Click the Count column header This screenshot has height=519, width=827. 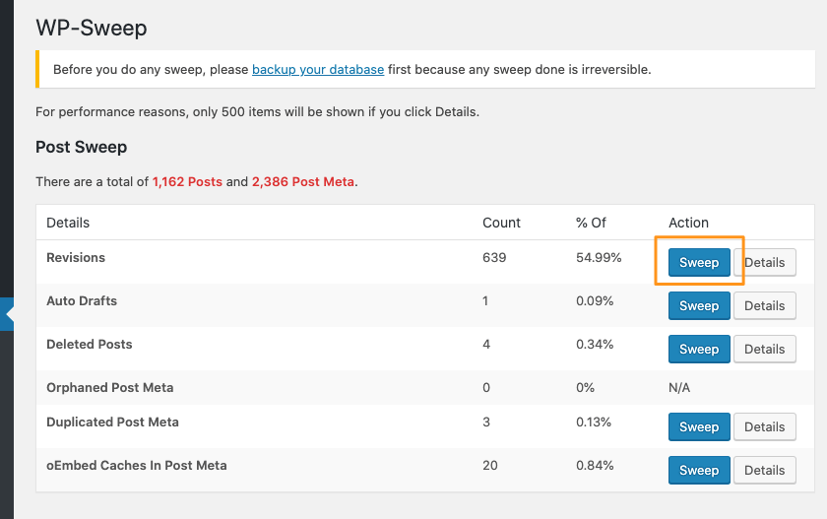coord(501,223)
